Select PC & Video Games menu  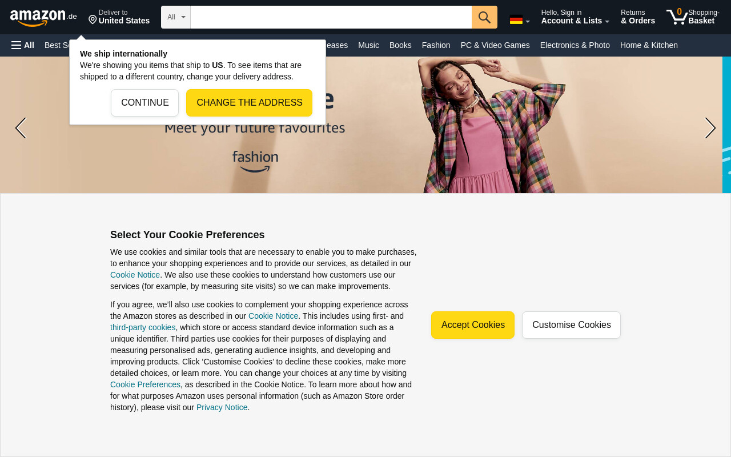[495, 45]
